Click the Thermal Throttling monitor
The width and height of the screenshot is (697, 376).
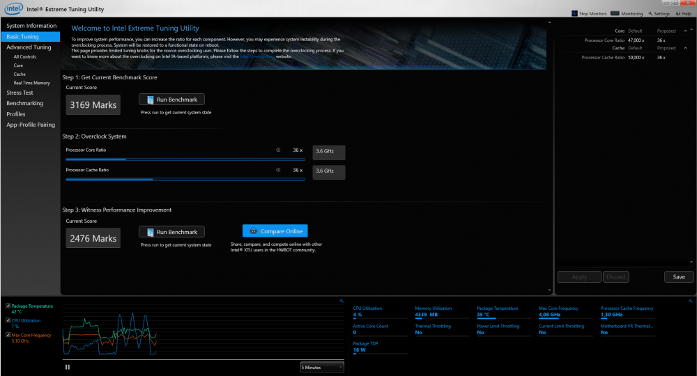[442, 329]
